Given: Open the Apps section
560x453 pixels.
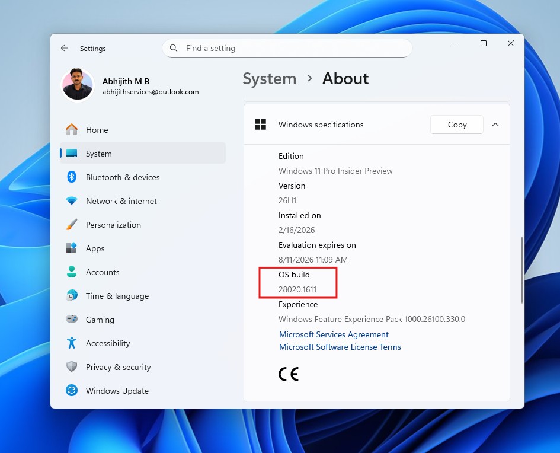Looking at the screenshot, I should pos(96,248).
